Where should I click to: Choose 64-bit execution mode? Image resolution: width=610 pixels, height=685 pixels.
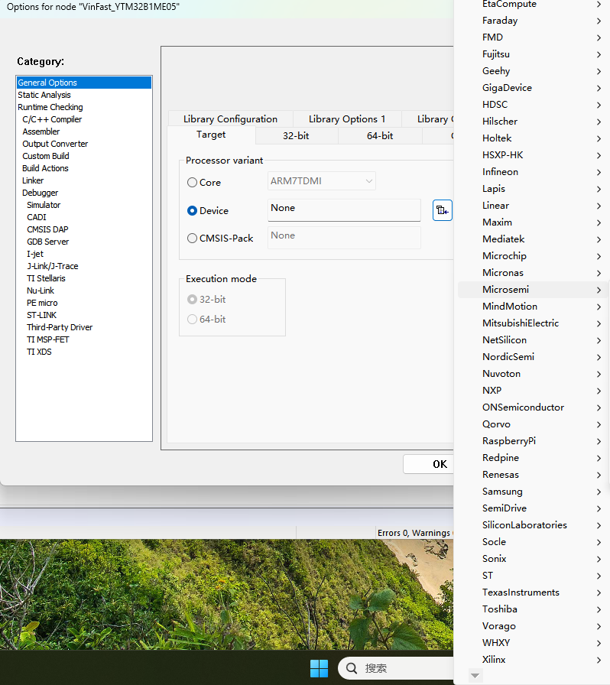[x=192, y=320]
